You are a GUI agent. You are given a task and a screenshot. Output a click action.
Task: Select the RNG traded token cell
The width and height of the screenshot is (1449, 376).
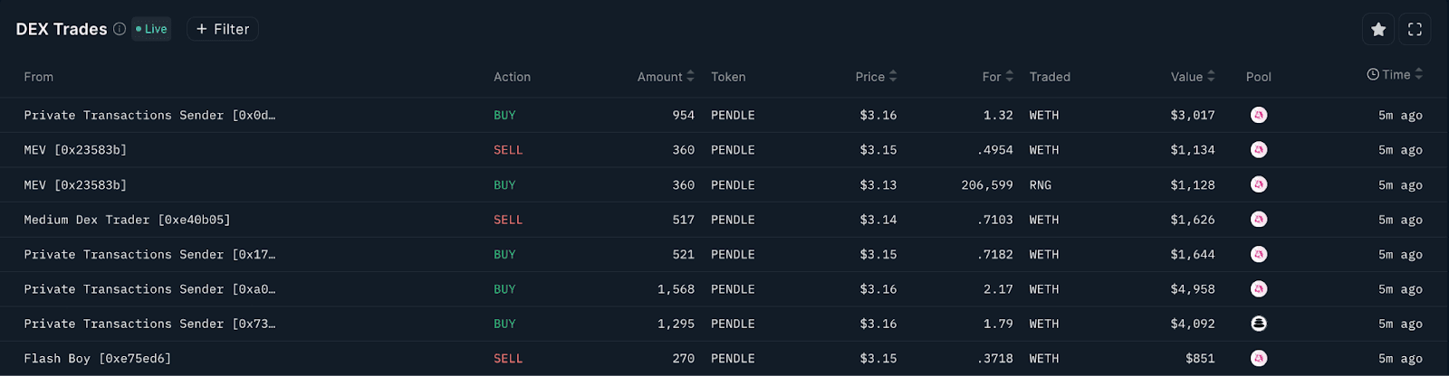[1040, 185]
